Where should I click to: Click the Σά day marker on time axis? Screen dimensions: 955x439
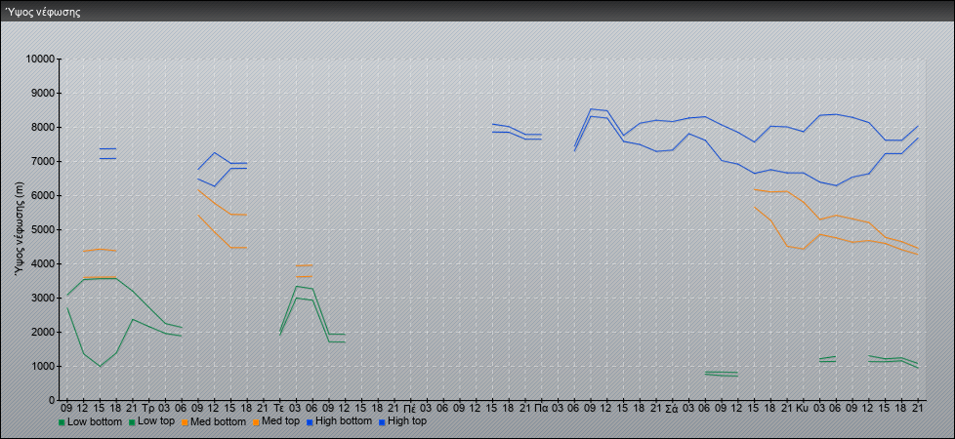[672, 407]
